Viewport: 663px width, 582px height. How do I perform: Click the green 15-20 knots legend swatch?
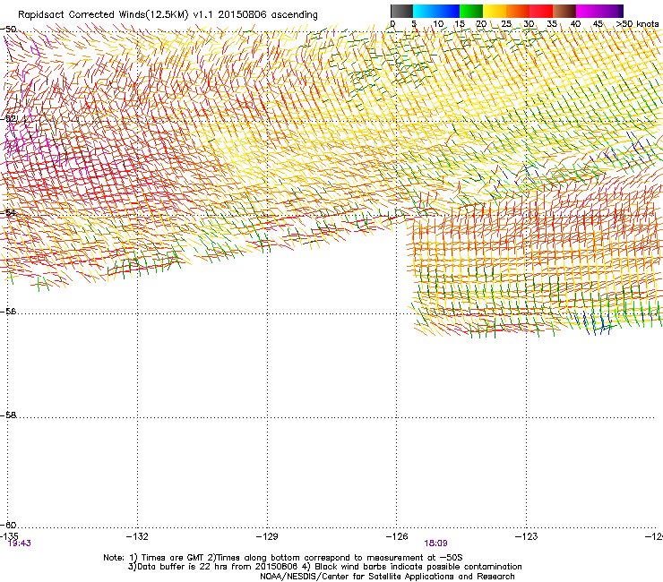tap(471, 11)
